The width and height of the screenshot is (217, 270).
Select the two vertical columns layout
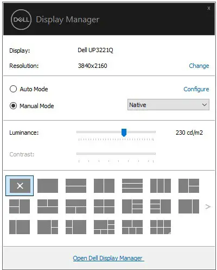point(104,186)
